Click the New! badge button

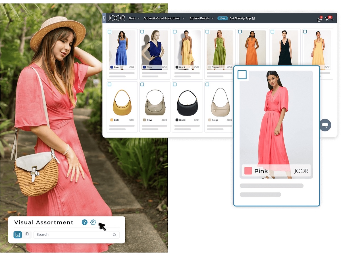(223, 18)
